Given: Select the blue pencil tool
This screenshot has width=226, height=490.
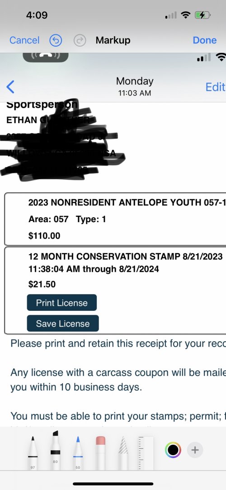Looking at the screenshot, I should pos(78,453).
